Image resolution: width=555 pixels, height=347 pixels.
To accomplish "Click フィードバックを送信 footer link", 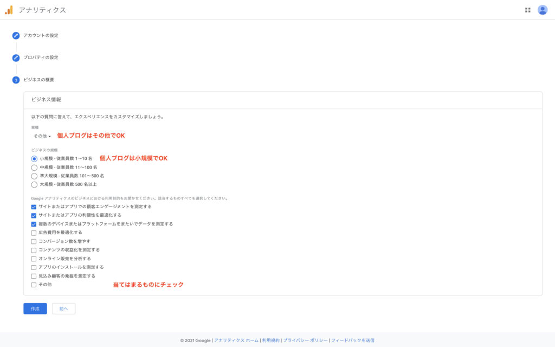I will (352, 340).
